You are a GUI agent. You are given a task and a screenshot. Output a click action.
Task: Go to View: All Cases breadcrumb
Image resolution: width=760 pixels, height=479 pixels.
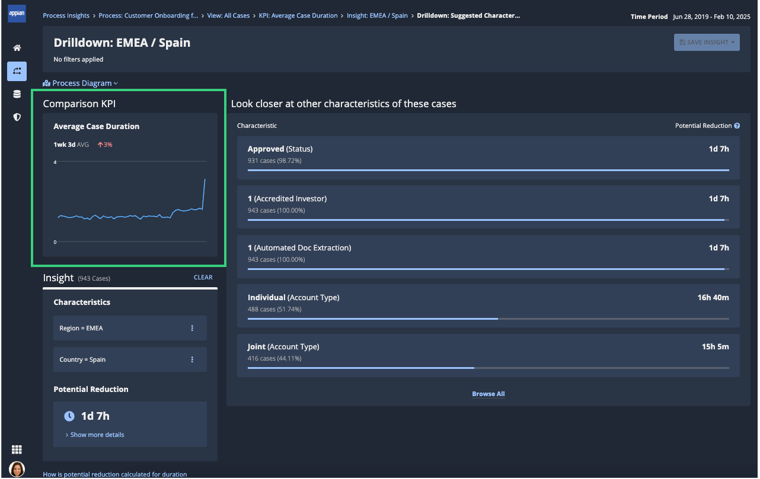coord(228,16)
